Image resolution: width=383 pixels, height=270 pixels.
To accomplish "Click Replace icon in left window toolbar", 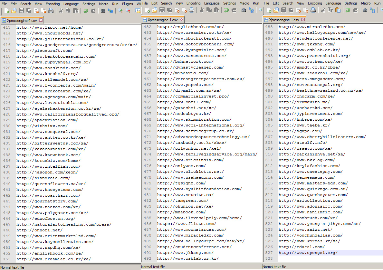I will pyautogui.click(x=110, y=11).
